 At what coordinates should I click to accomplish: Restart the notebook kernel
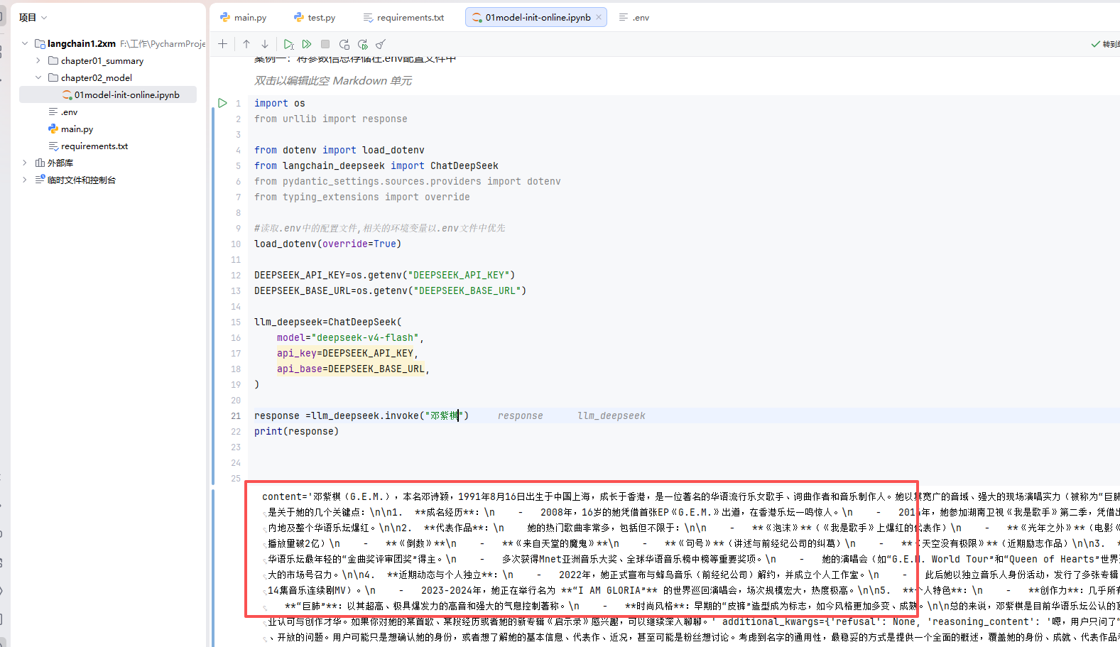pos(344,44)
